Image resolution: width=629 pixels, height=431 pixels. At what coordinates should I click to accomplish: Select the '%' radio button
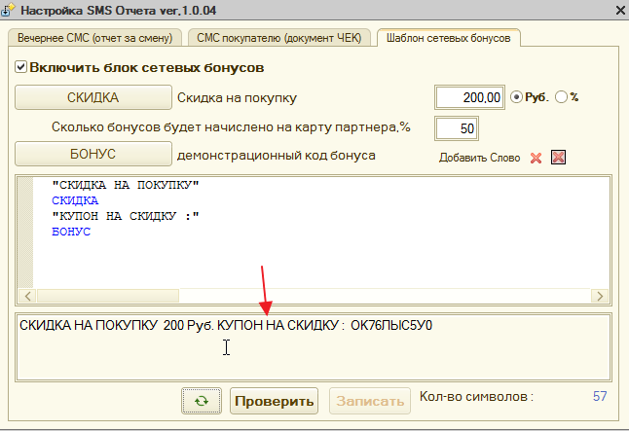(x=561, y=97)
